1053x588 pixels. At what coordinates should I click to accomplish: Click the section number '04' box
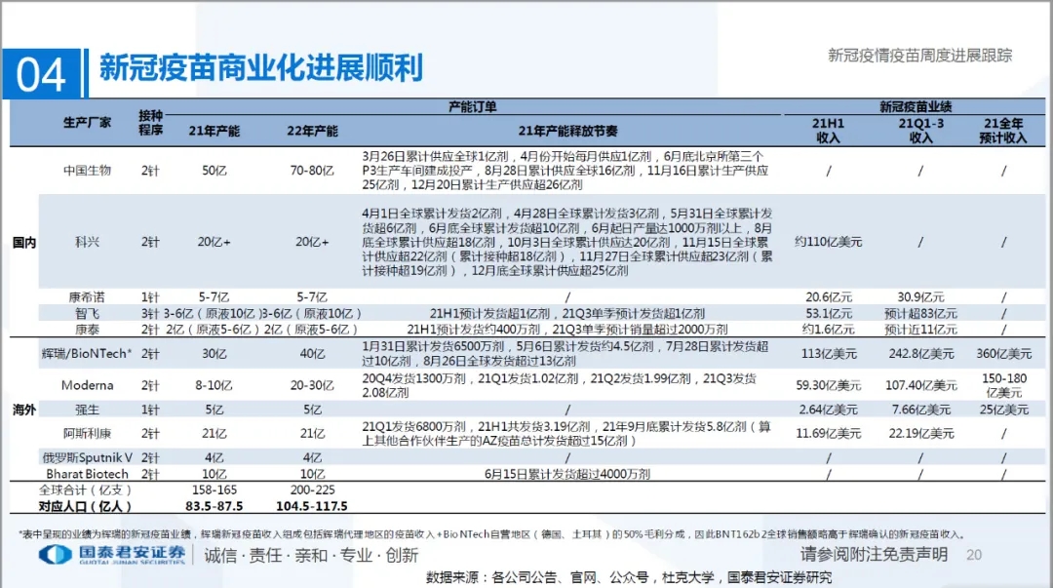click(41, 73)
